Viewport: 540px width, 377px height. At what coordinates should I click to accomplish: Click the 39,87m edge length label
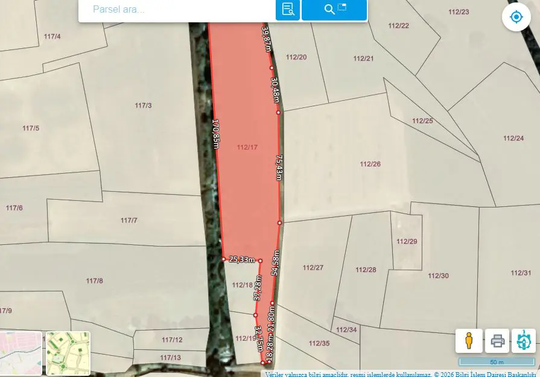[267, 39]
